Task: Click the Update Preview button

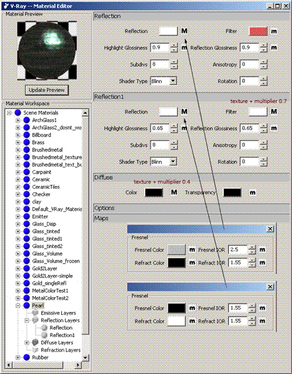Action: coord(47,90)
